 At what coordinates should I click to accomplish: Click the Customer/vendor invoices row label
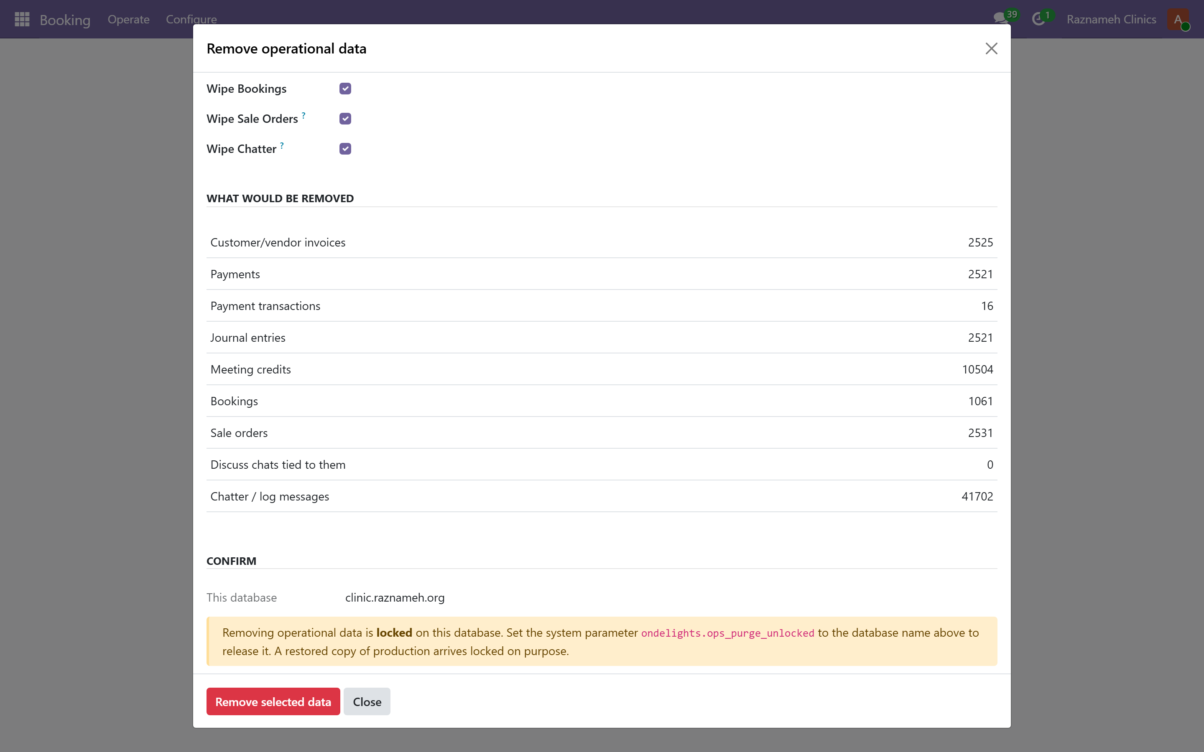[278, 242]
